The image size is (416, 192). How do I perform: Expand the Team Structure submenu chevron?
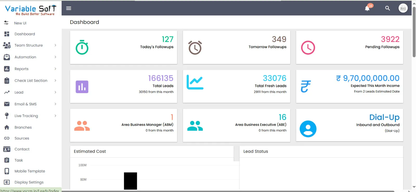(55, 45)
